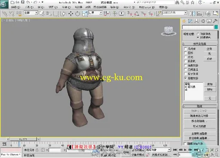The height and width of the screenshot is (158, 220).
Task: Click the Mirror tool icon
Action: click(192, 14)
